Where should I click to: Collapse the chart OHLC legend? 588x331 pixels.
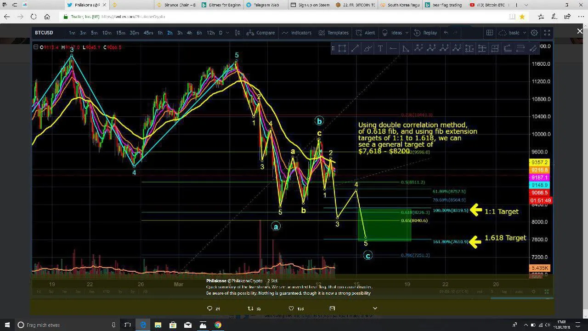[x=35, y=47]
